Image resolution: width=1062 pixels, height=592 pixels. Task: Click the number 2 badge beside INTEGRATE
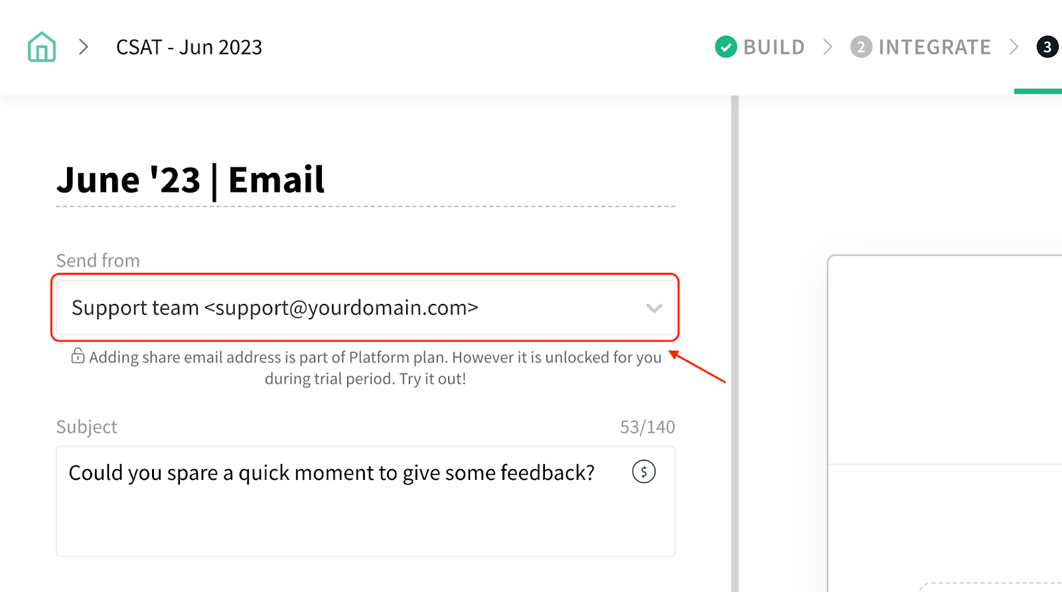pos(861,47)
